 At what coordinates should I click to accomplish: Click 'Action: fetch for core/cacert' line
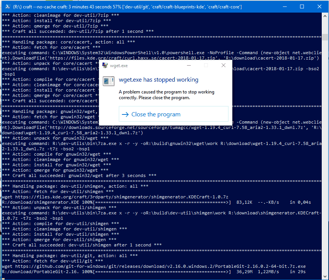51,47
